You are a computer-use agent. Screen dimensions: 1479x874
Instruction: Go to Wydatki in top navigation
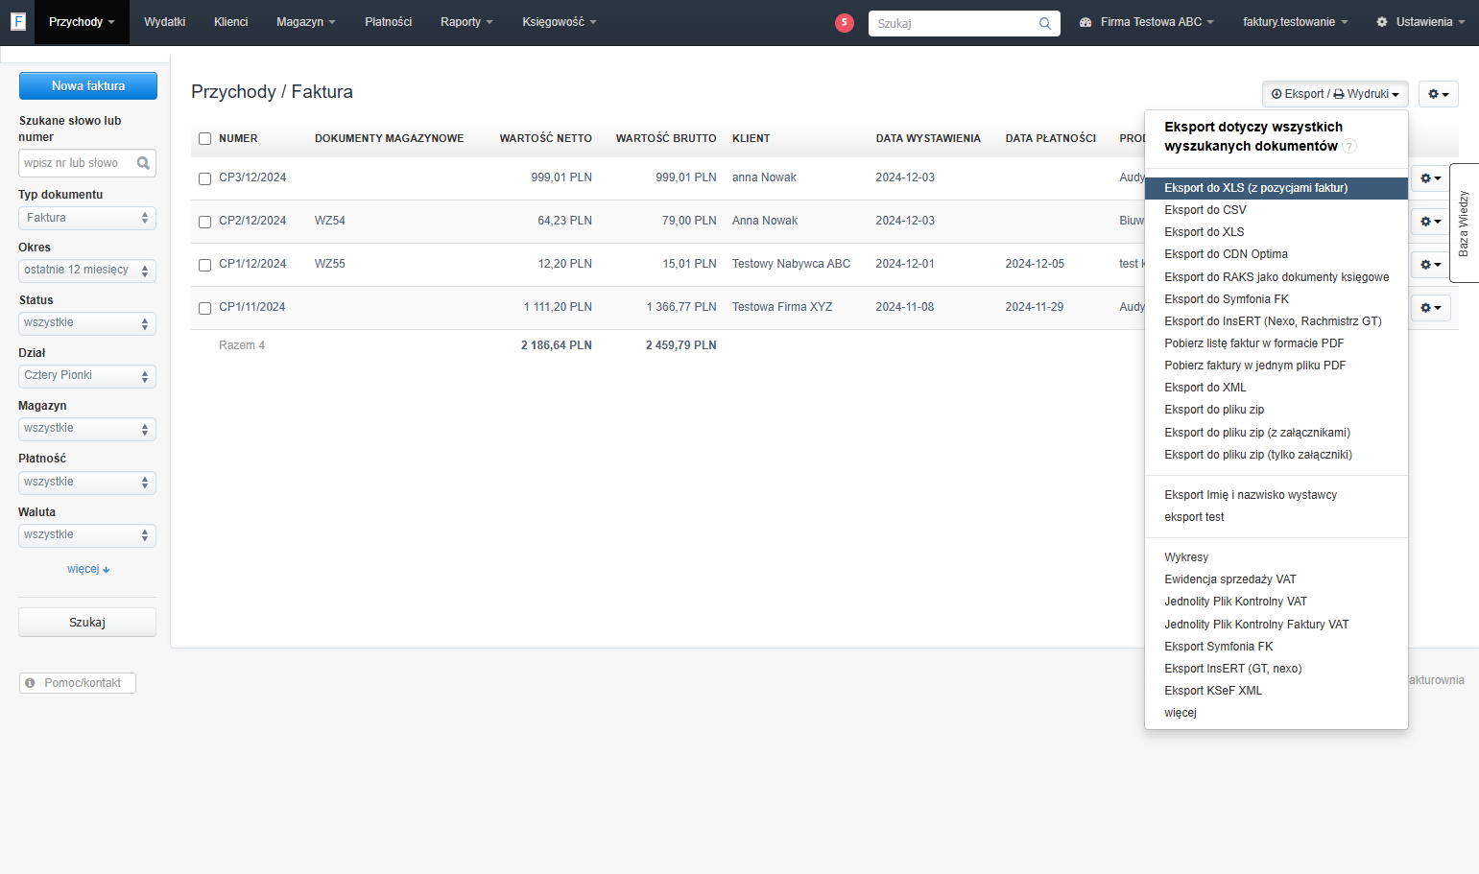click(x=165, y=22)
